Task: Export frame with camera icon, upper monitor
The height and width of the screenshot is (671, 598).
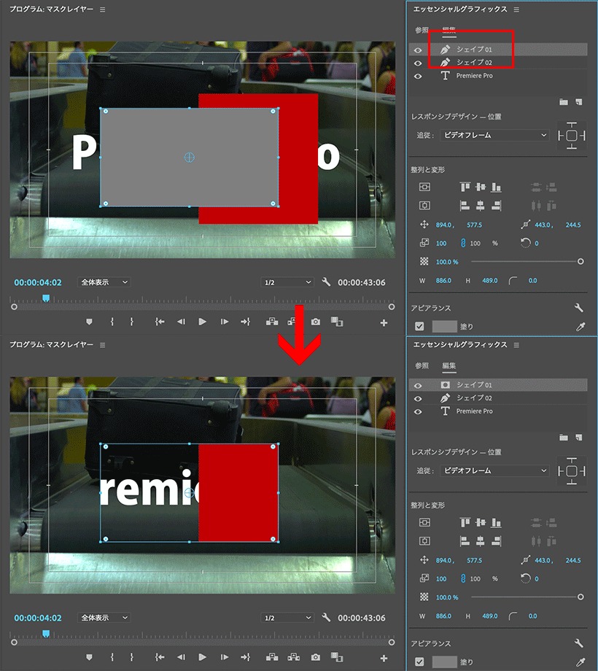Action: [316, 322]
